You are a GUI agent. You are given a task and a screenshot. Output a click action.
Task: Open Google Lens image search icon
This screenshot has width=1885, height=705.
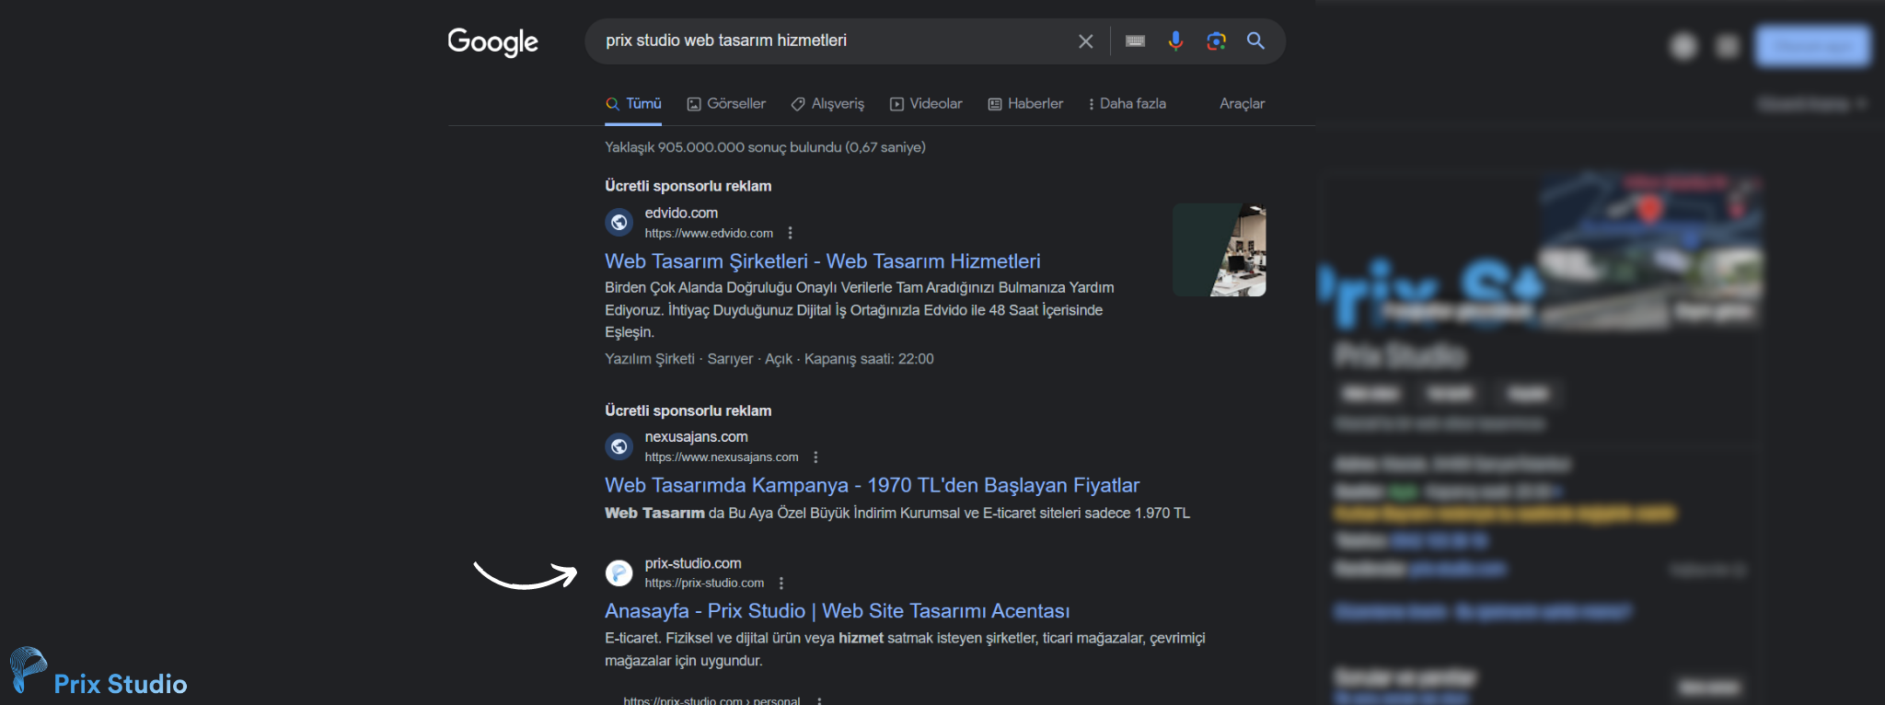[x=1216, y=41]
